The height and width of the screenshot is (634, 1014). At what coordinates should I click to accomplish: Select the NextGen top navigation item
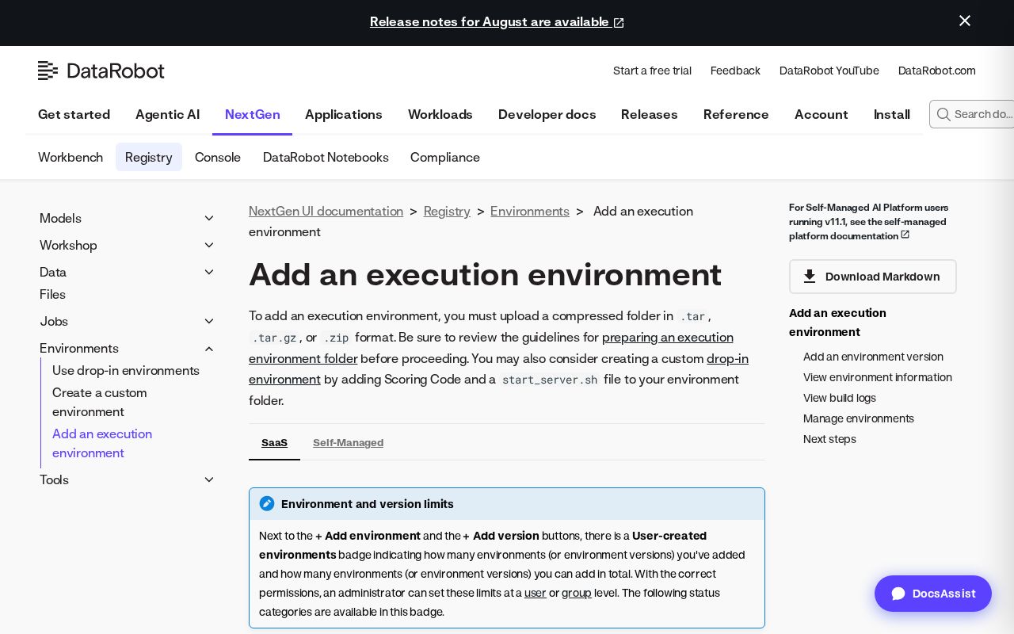tap(252, 114)
